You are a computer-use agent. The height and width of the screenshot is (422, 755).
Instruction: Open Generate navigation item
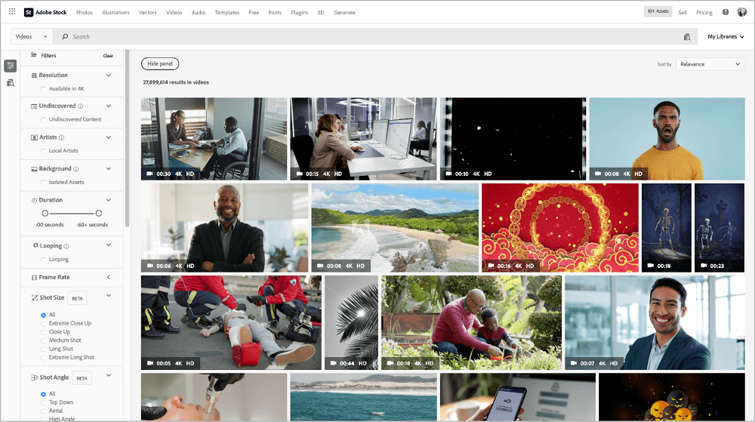(x=344, y=13)
